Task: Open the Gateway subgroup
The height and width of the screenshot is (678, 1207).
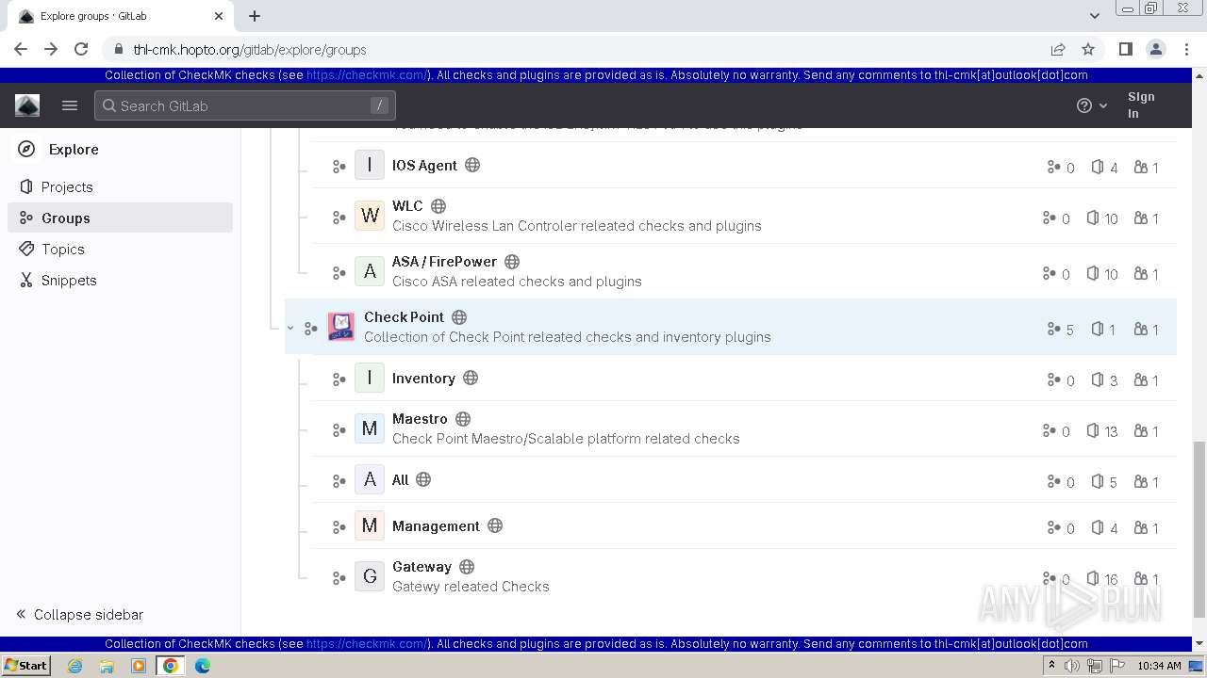Action: (x=422, y=566)
